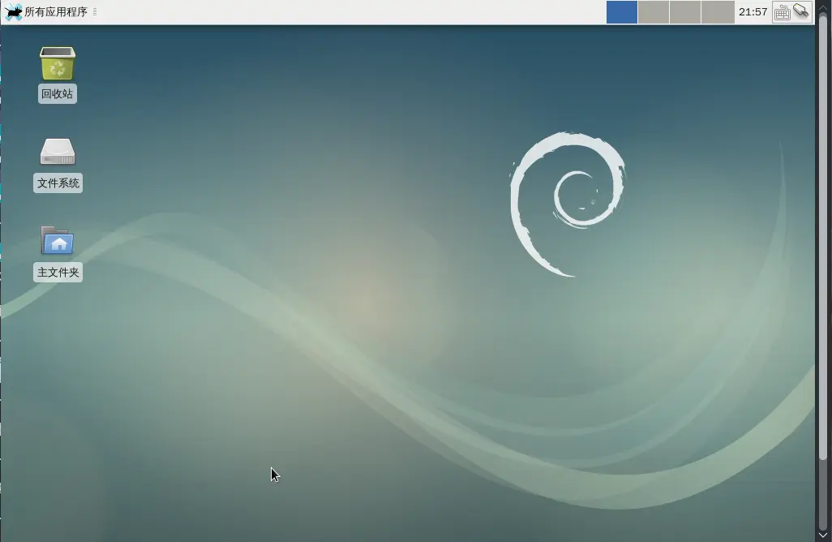This screenshot has width=832, height=542.
Task: Click the scrollbar down arrow
Action: point(823,535)
